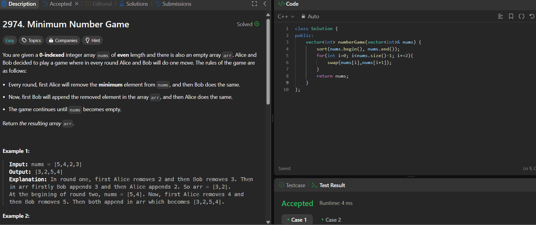Switch to the Solutions tab
The height and width of the screenshot is (225, 536).
tap(133, 4)
